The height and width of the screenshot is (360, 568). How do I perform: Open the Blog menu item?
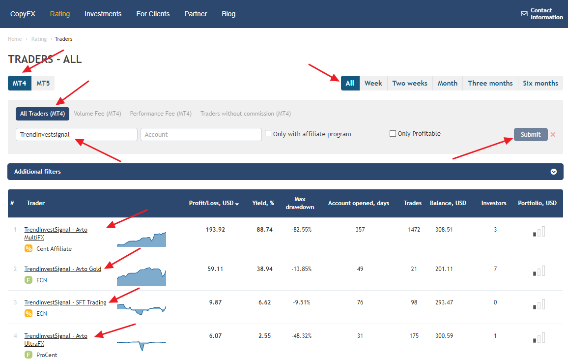coord(228,14)
